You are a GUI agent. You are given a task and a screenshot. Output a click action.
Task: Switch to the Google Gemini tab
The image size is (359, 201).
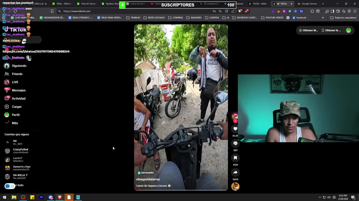307,4
